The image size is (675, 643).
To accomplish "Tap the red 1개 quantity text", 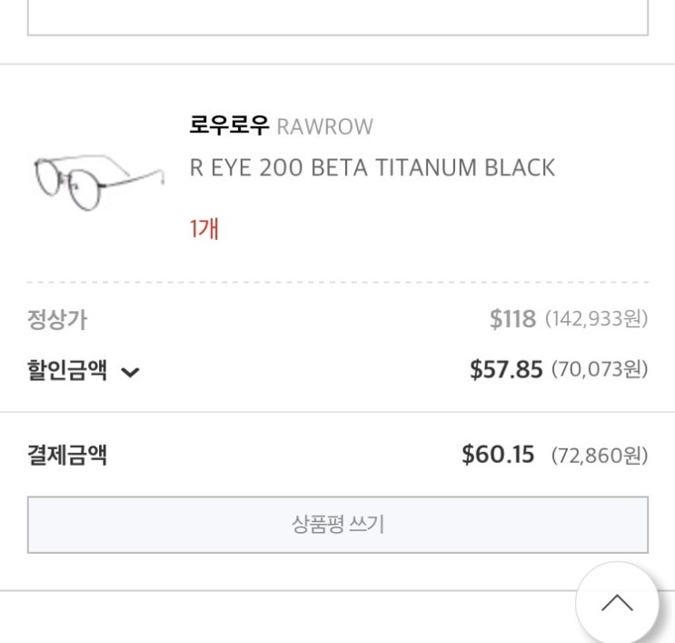I will tap(203, 228).
